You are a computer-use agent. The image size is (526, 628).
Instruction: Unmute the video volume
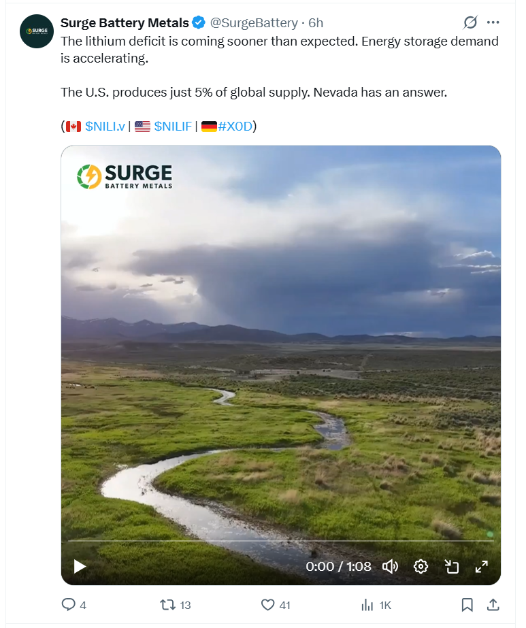(x=390, y=566)
